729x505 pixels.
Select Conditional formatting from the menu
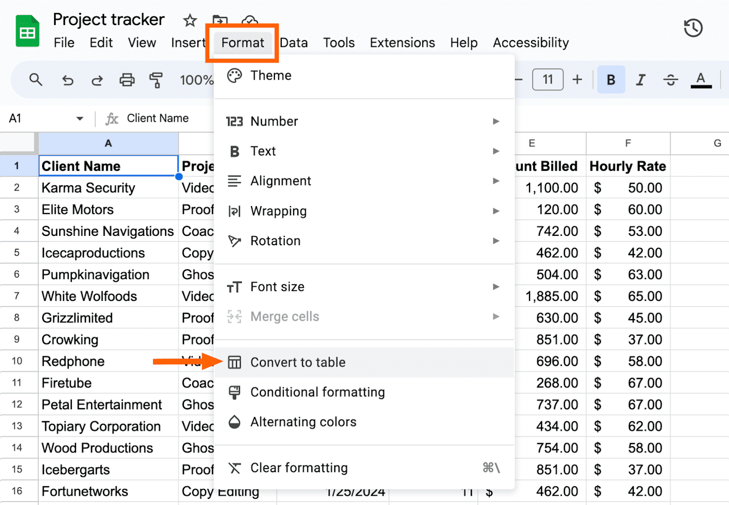click(x=318, y=392)
